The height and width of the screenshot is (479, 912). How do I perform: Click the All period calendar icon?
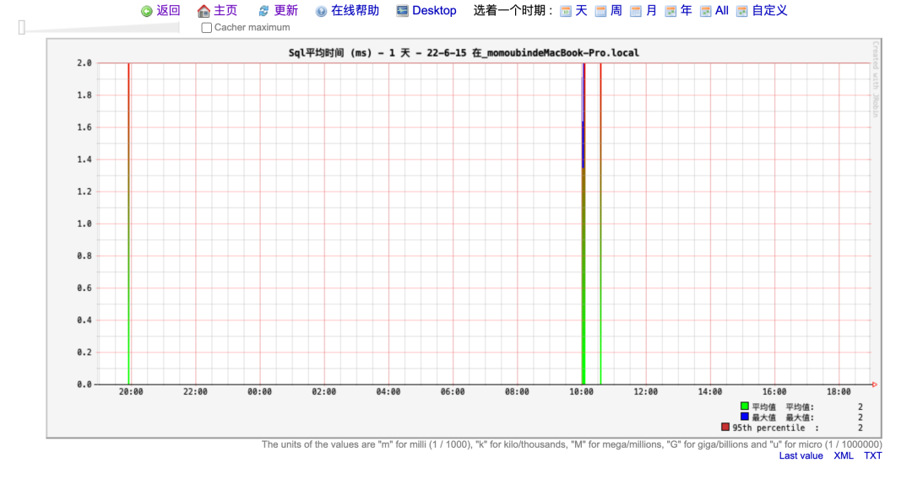705,11
